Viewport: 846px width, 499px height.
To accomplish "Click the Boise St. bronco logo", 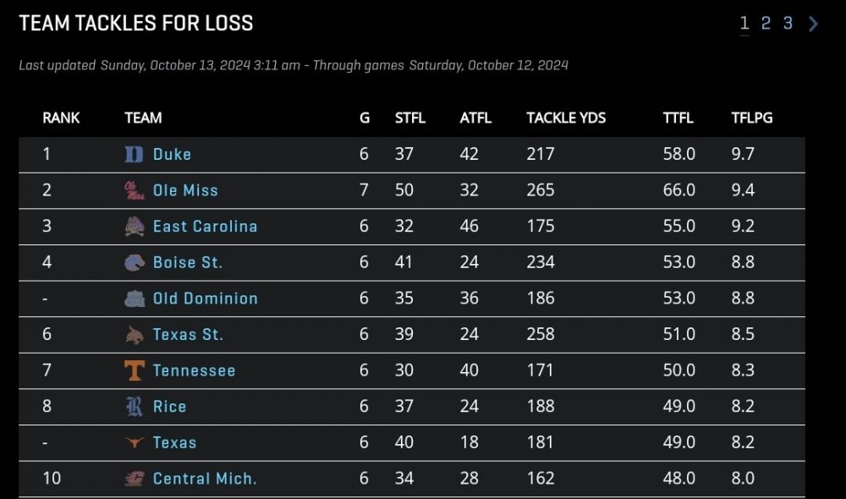I will coord(134,263).
